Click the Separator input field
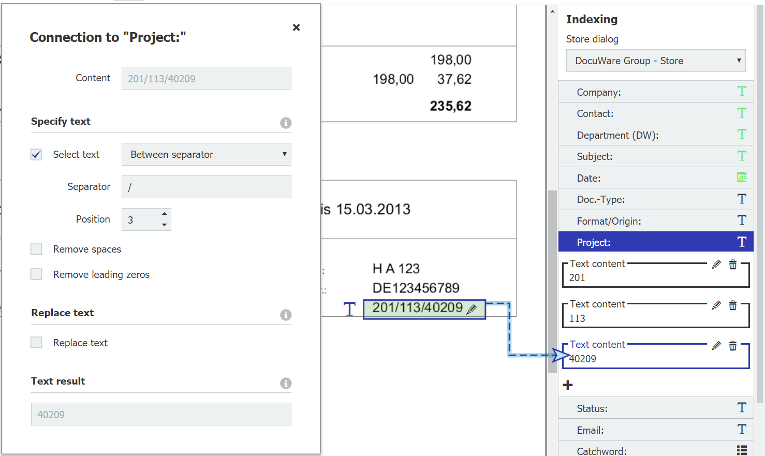Viewport: 765px width, 456px height. tap(206, 187)
